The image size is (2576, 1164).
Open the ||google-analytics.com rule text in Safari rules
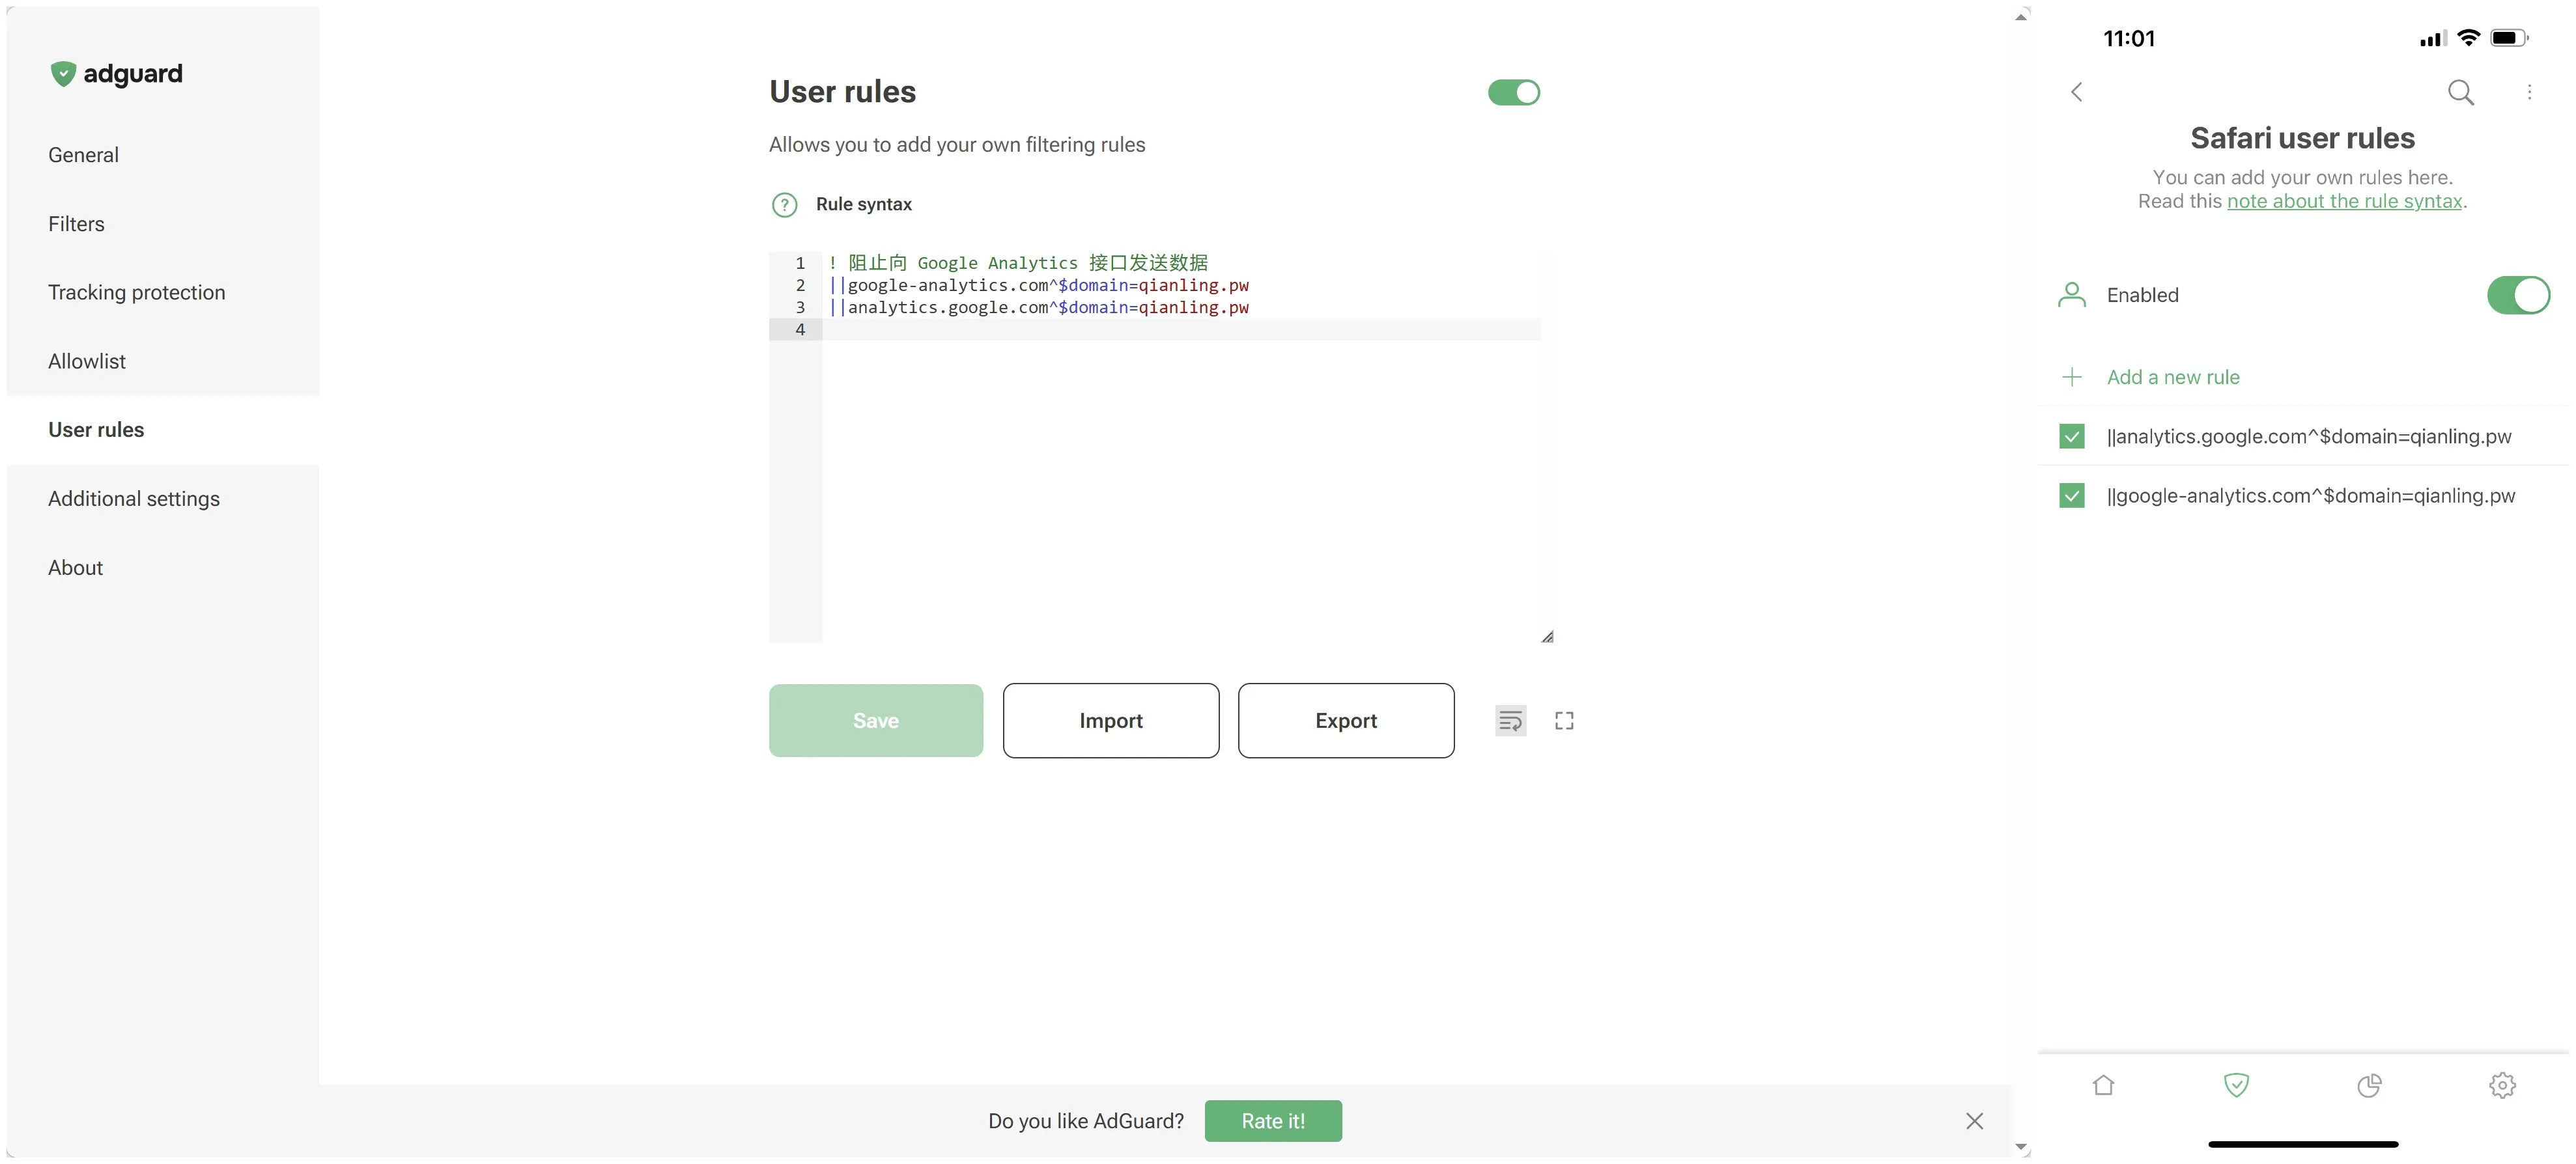tap(2310, 495)
